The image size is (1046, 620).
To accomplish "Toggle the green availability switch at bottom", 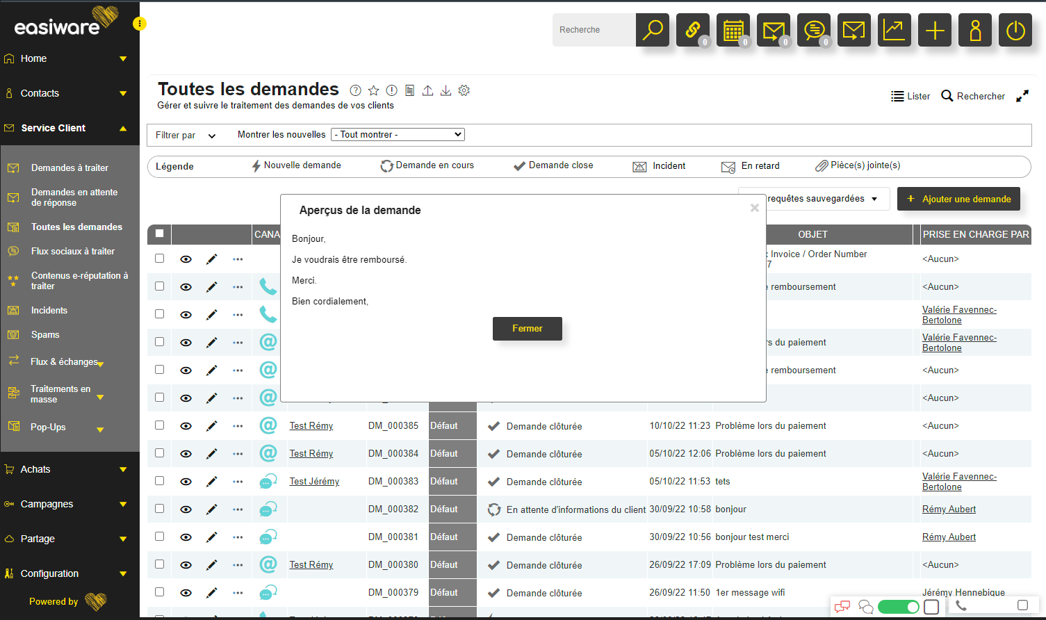I will [898, 607].
